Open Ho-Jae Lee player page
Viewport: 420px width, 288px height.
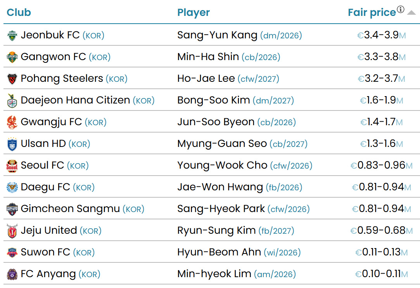pos(206,79)
